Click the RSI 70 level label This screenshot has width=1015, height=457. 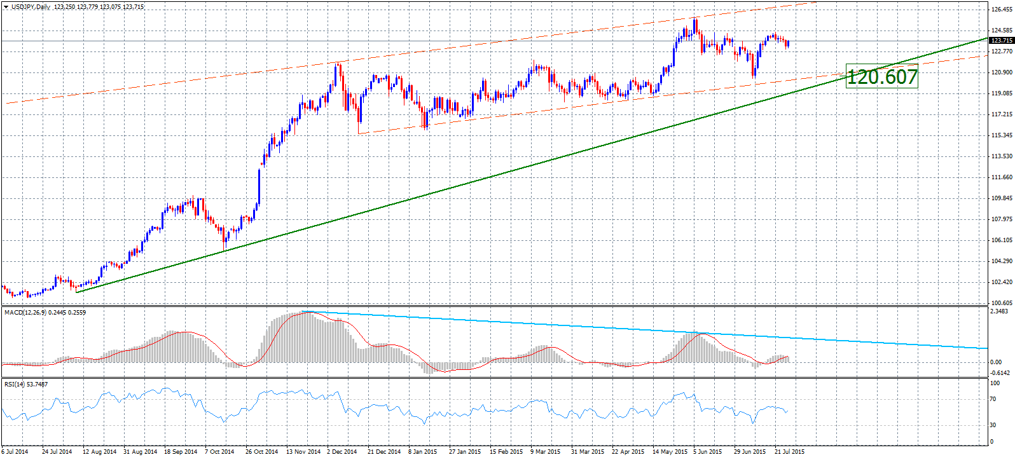point(994,400)
